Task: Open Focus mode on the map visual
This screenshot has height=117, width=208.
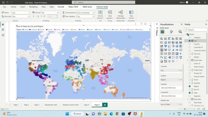Action: [145, 24]
